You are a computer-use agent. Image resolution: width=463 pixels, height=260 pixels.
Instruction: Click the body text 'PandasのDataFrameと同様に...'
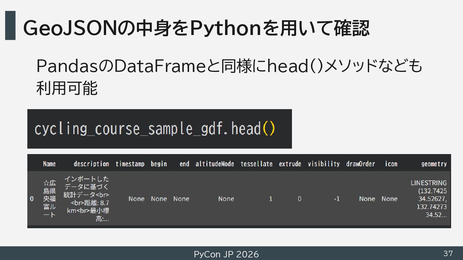[229, 77]
